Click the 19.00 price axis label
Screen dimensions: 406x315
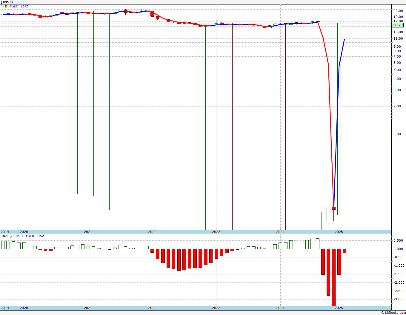click(398, 17)
